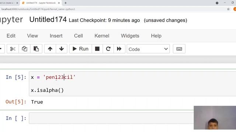Click the Last Checkpoint status text
The width and height of the screenshot is (236, 132).
pos(104,20)
